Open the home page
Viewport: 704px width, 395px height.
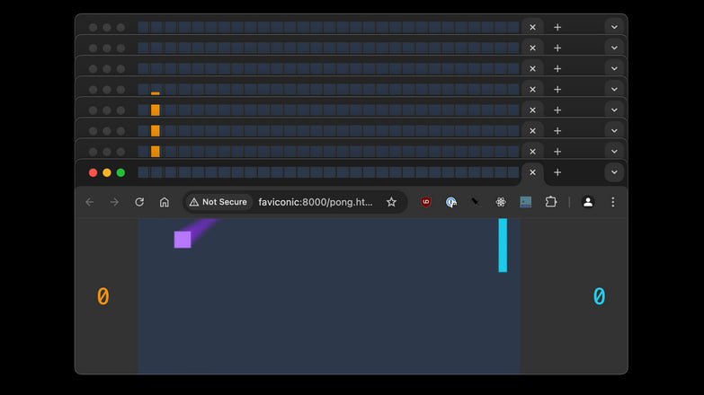(165, 202)
